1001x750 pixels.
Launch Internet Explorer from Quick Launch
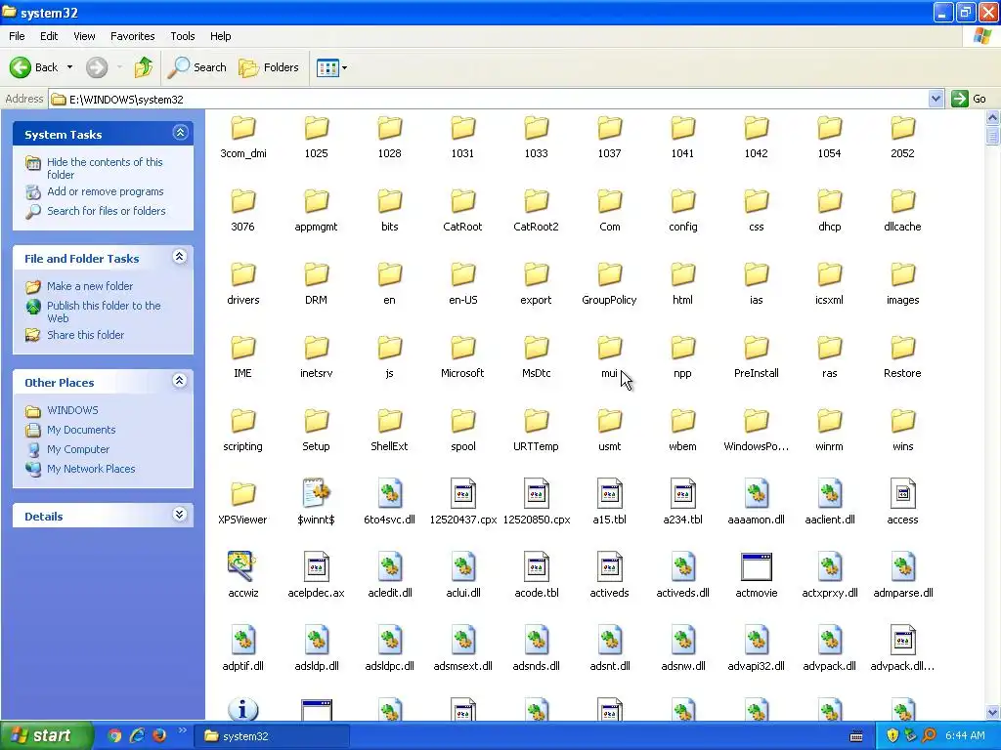coord(137,736)
